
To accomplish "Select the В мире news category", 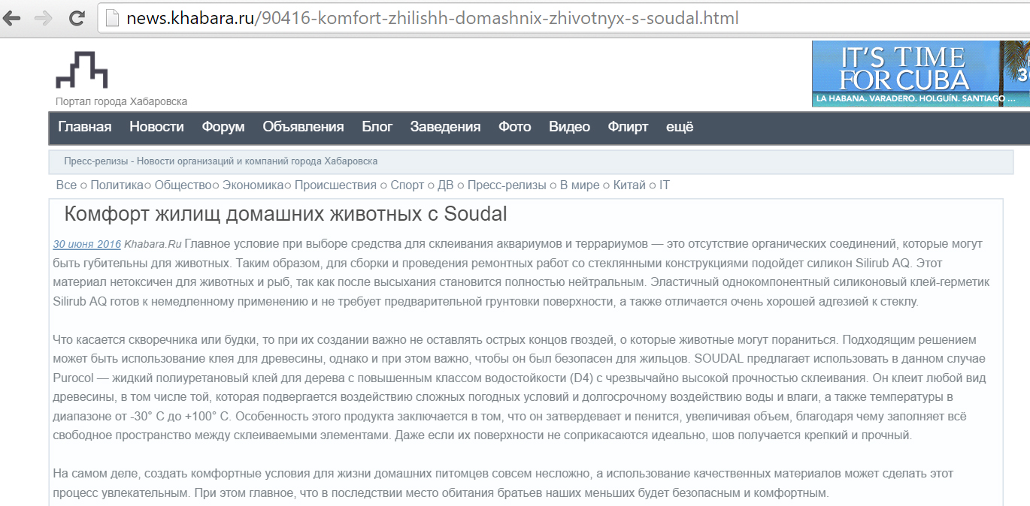I will tap(580, 185).
